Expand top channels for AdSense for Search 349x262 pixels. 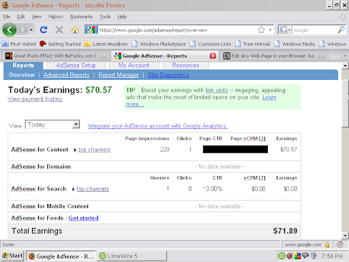coord(93,189)
